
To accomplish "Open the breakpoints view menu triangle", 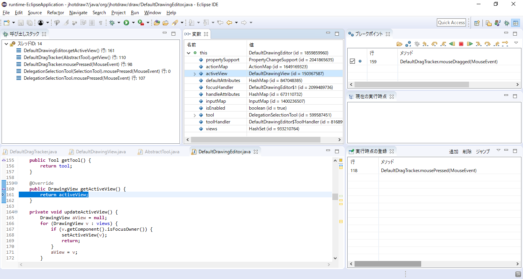I will click(516, 43).
